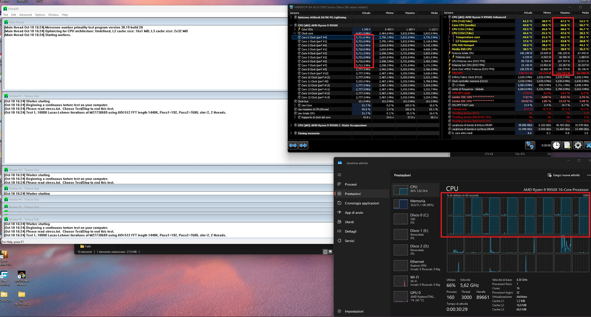Expand Rapporto di clock del core

(x=295, y=117)
